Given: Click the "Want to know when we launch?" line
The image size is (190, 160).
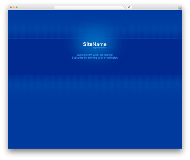Looking at the screenshot, I should click(95, 55).
